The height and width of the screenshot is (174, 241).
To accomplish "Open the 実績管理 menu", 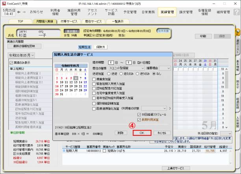I will 167,12.
